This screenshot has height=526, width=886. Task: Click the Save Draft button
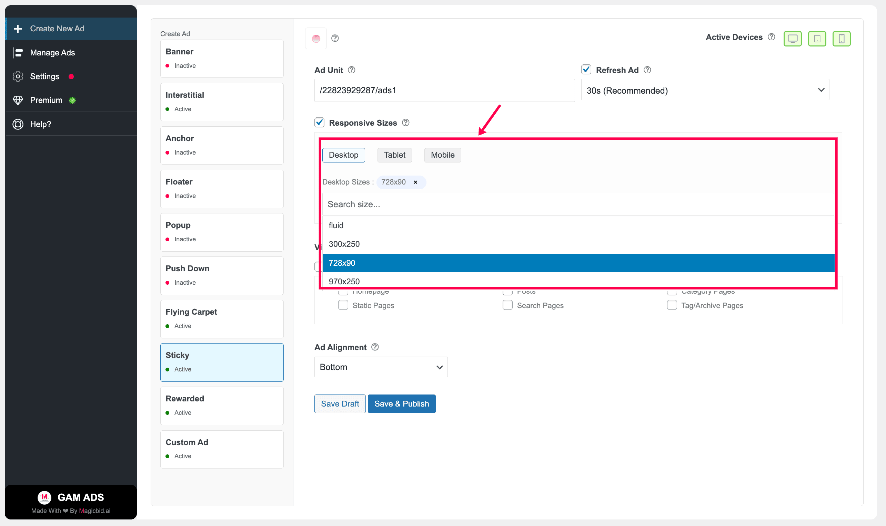tap(340, 404)
